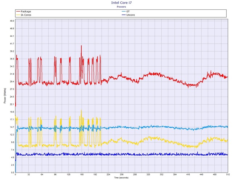Click the 0.0 y-axis value
243x182 pixels.
[13, 173]
